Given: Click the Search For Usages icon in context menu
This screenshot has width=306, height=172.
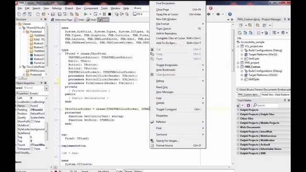Looking at the screenshot, I should 152,140.
